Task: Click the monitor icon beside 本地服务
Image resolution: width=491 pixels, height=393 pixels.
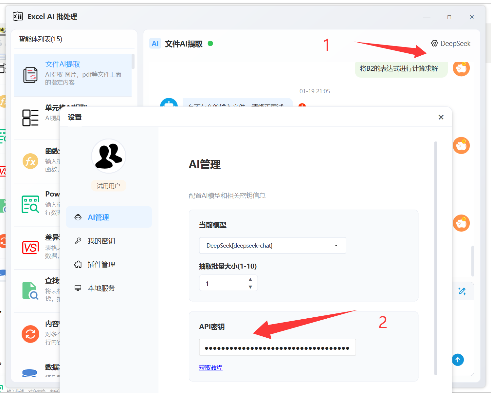Action: coord(78,288)
